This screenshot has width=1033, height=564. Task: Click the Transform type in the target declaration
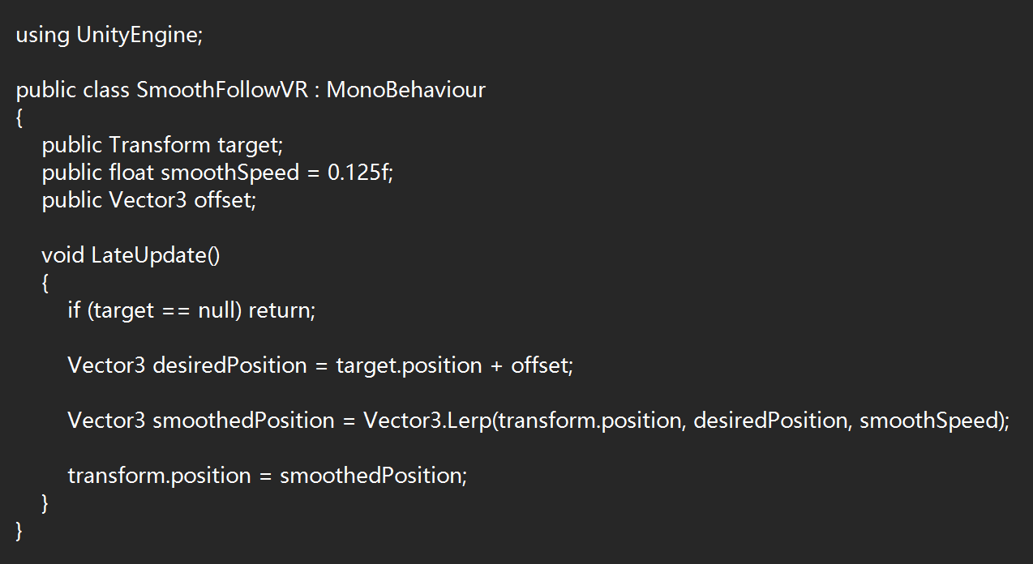pos(160,145)
